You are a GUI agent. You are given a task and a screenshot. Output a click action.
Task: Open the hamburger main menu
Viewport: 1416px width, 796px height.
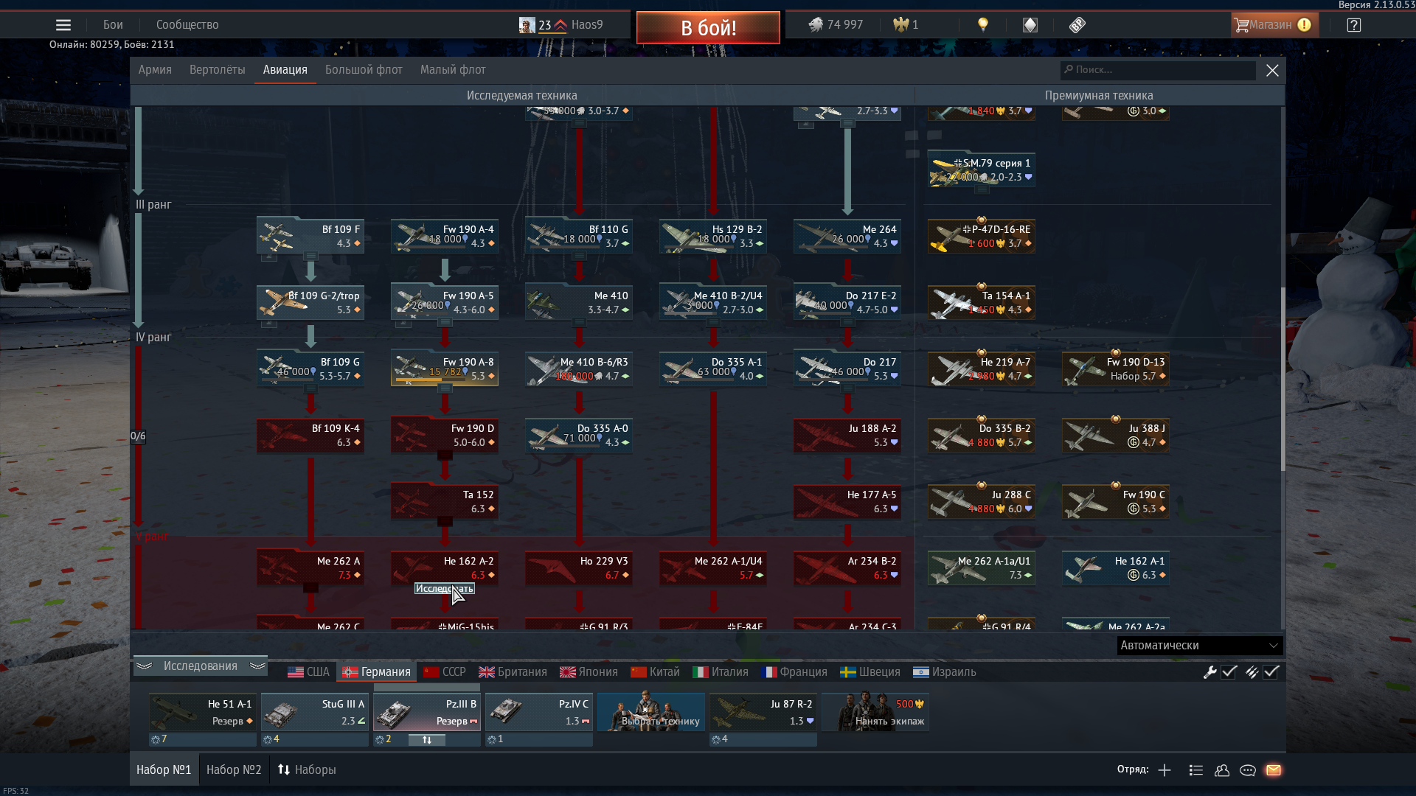pos(63,25)
